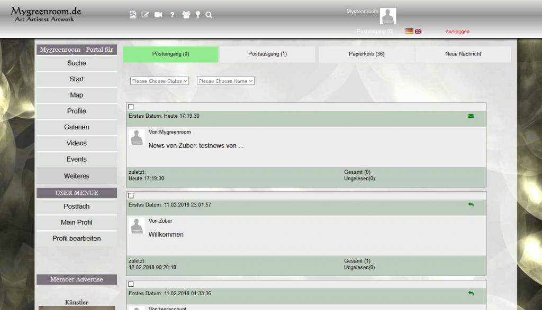Open Postfach in the user menu

77,206
